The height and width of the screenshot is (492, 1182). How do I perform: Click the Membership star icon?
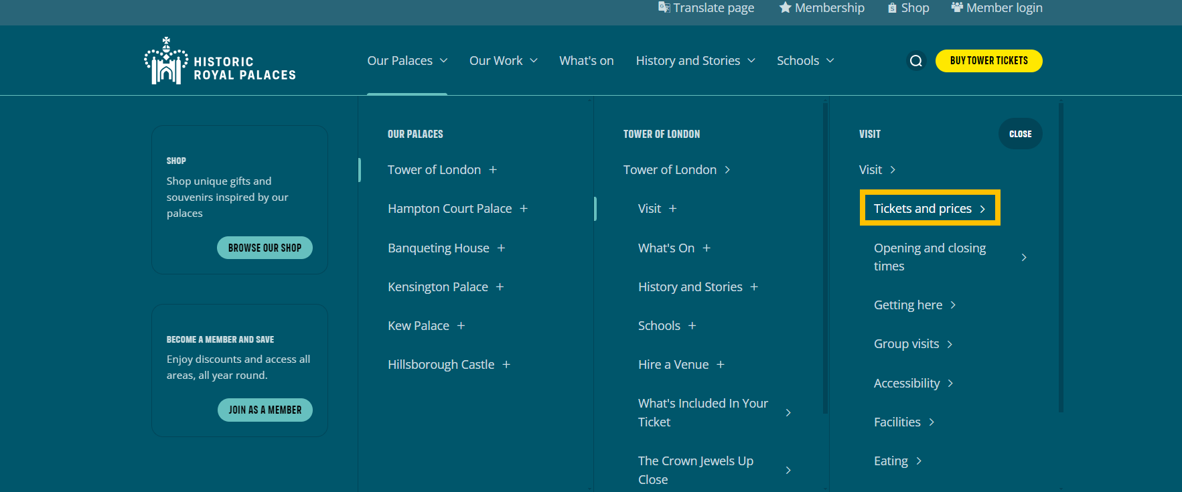pyautogui.click(x=785, y=7)
